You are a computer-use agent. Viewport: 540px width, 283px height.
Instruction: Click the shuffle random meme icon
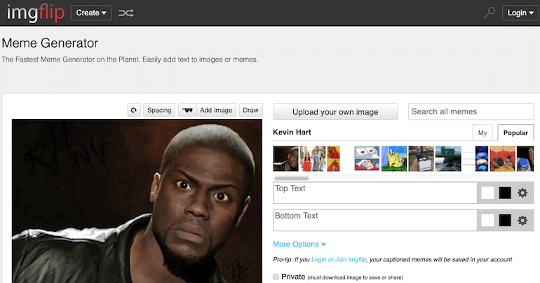126,13
